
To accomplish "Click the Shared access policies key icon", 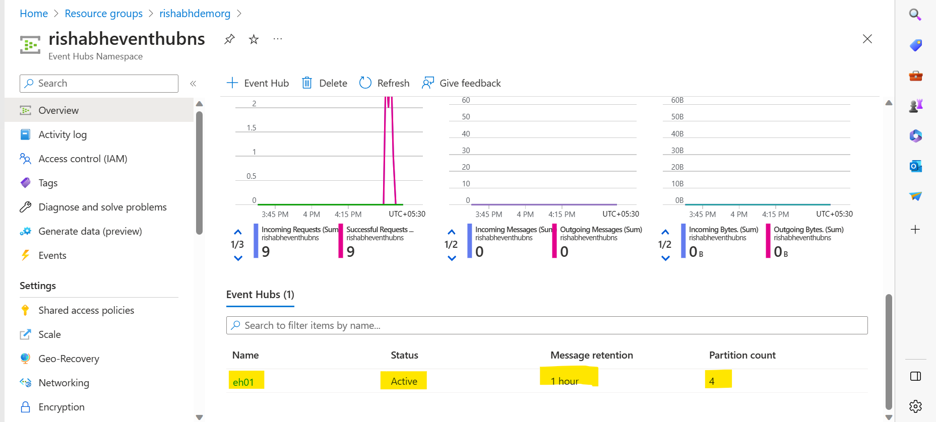I will pos(25,310).
